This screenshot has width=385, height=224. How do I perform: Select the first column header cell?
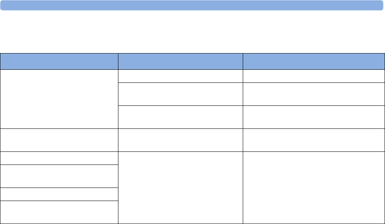(59, 61)
